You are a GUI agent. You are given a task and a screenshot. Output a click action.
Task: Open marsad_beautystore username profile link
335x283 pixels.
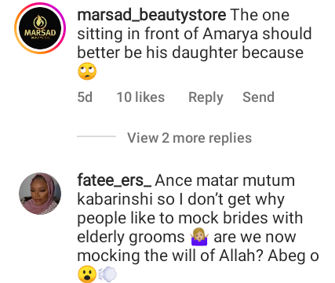[x=151, y=15]
